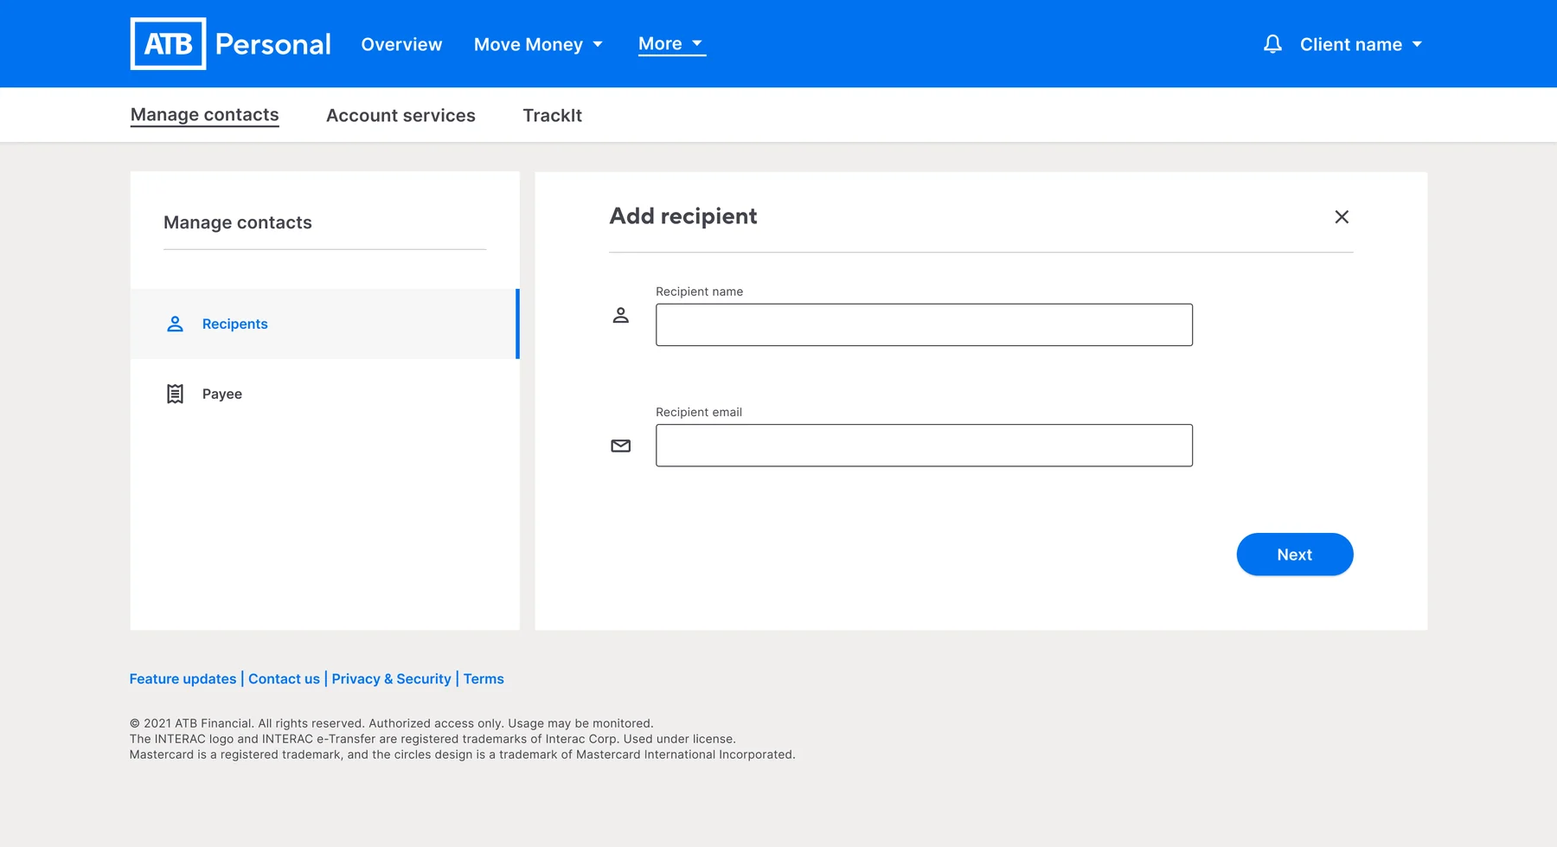
Task: Close the Add recipient panel
Action: point(1342,217)
